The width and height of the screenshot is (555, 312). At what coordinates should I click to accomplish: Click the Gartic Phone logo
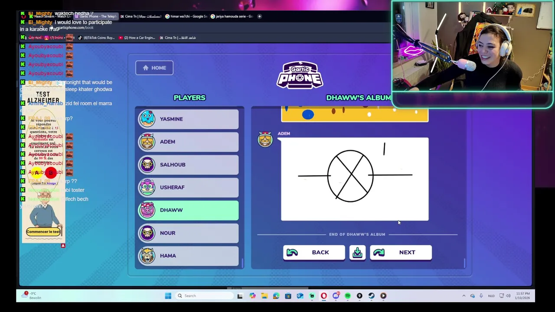(300, 75)
